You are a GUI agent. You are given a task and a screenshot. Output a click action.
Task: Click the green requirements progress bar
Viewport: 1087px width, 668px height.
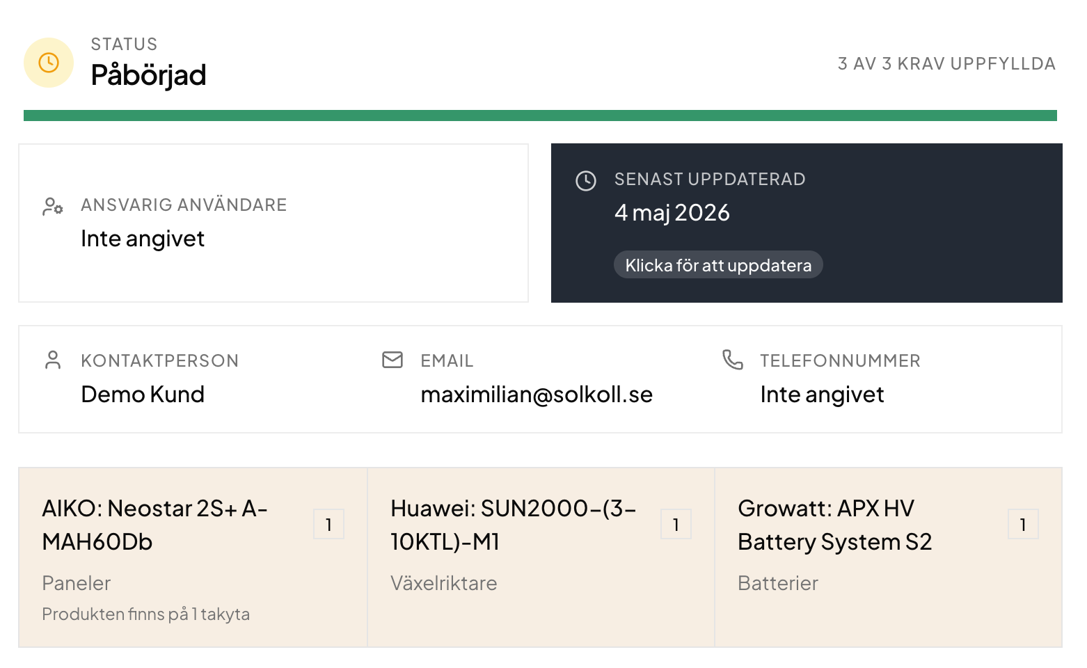tap(540, 116)
